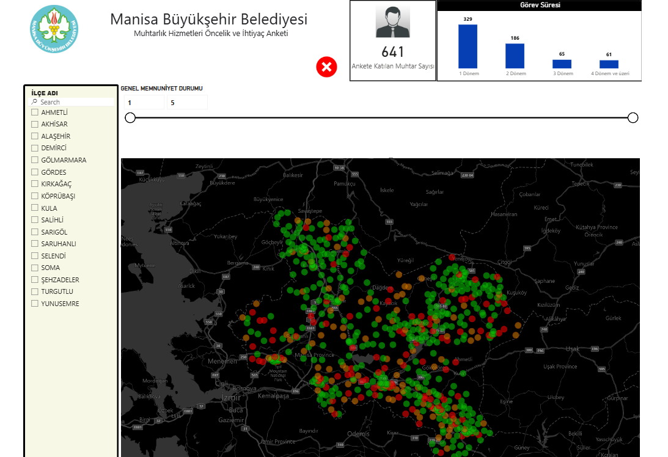This screenshot has width=668, height=457.
Task: Select the 2 Dönem bar in chart
Action: point(515,56)
